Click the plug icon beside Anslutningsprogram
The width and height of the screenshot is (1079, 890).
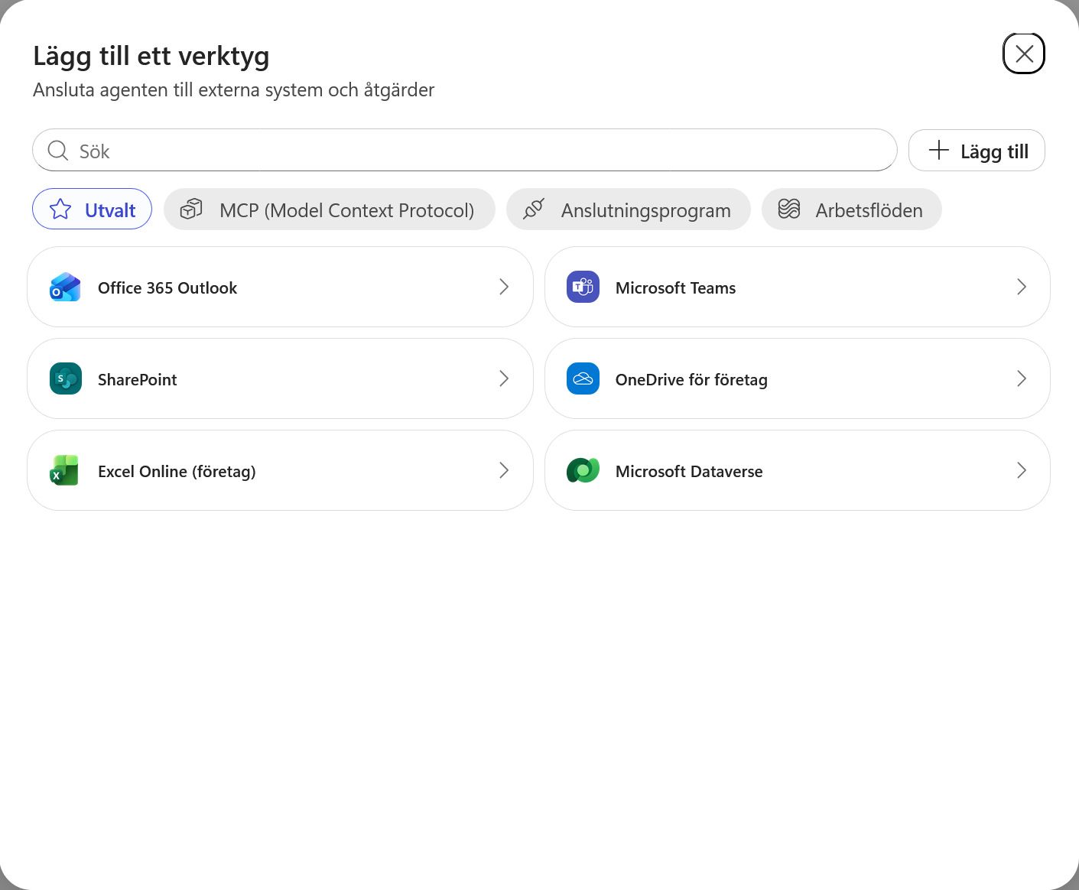tap(534, 210)
